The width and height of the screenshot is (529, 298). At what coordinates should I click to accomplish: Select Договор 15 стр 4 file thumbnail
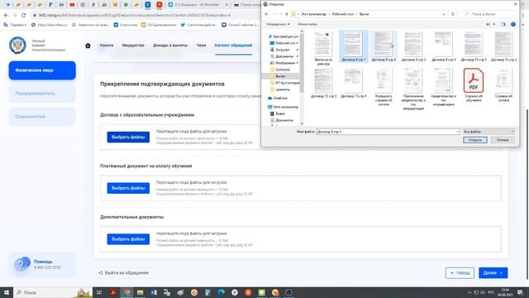coord(353,83)
